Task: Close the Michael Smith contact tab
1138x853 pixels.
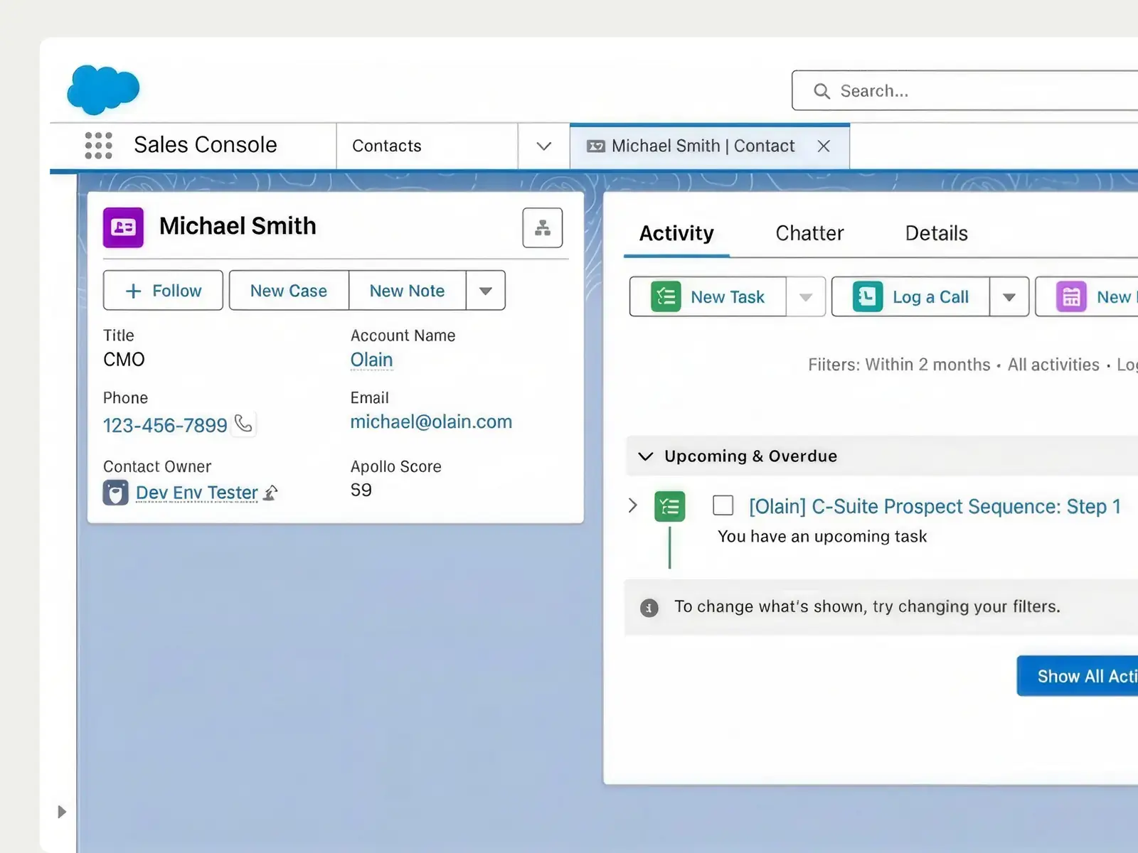Action: tap(824, 146)
